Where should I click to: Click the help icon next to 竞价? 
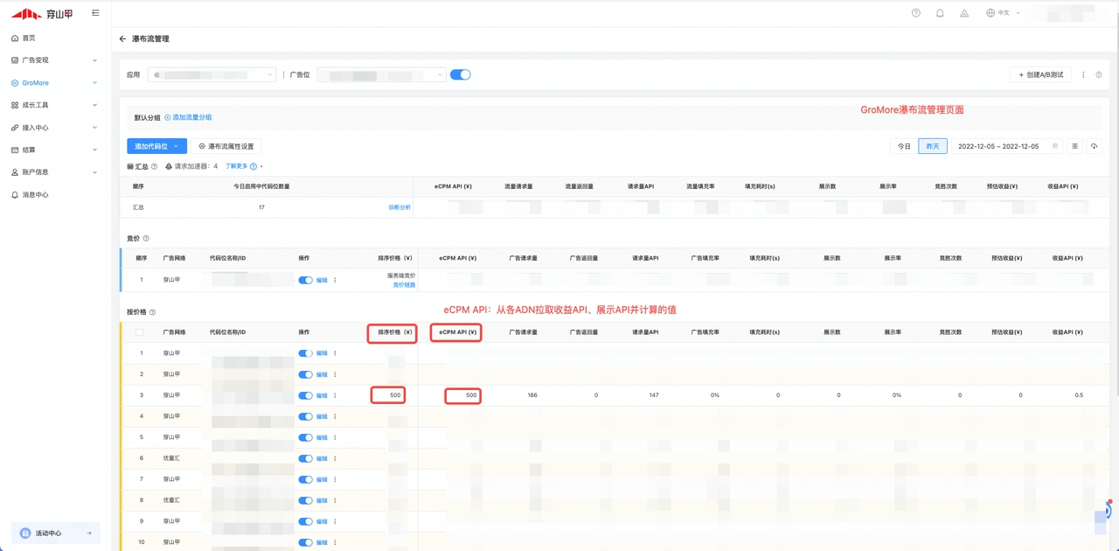[x=146, y=238]
